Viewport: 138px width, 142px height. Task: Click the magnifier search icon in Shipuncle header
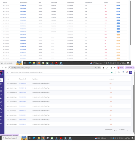click(119, 72)
